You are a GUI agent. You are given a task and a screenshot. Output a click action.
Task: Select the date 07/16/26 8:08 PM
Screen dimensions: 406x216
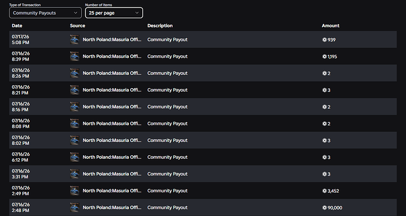pos(21,124)
